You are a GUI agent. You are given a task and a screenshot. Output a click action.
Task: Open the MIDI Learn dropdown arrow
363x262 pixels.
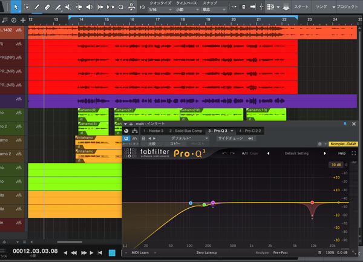155,252
